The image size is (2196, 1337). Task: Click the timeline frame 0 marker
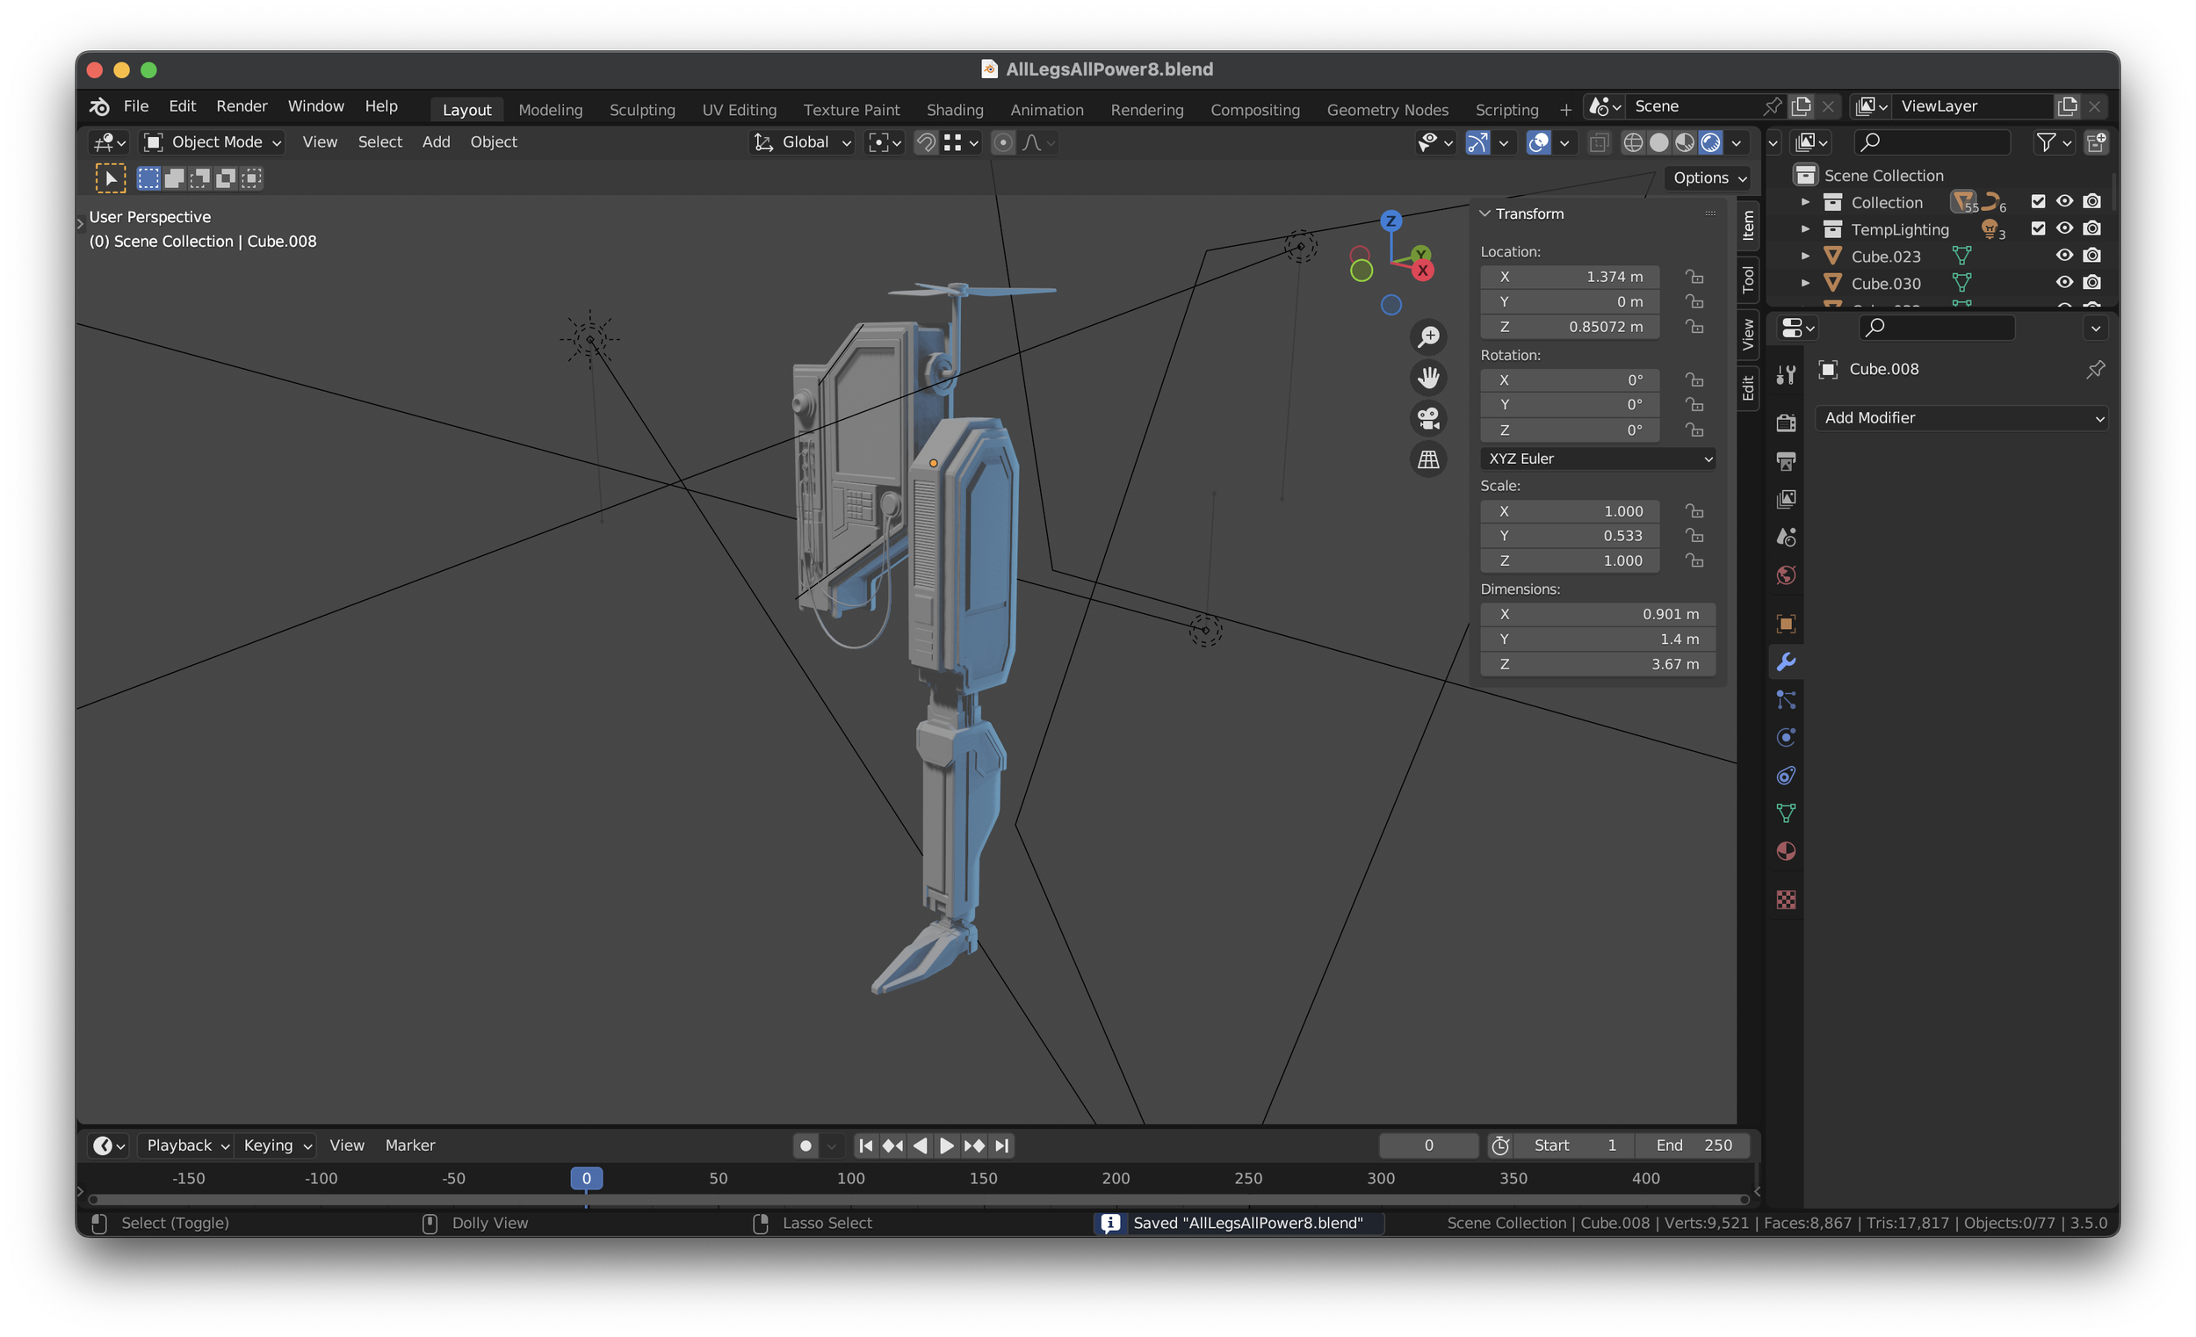(587, 1178)
